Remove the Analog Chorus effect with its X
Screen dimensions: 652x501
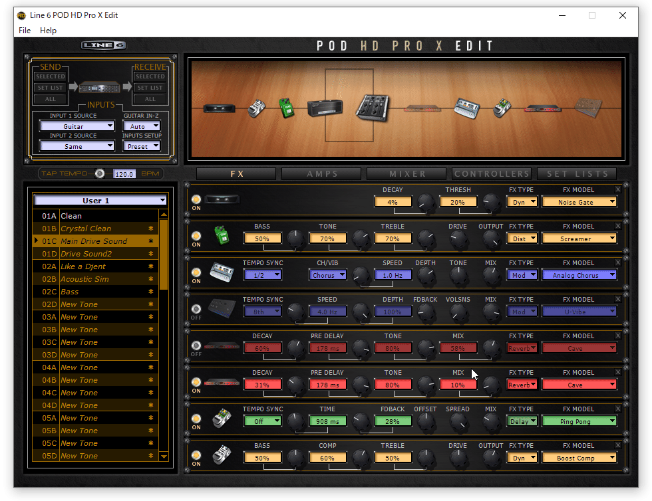click(x=618, y=262)
